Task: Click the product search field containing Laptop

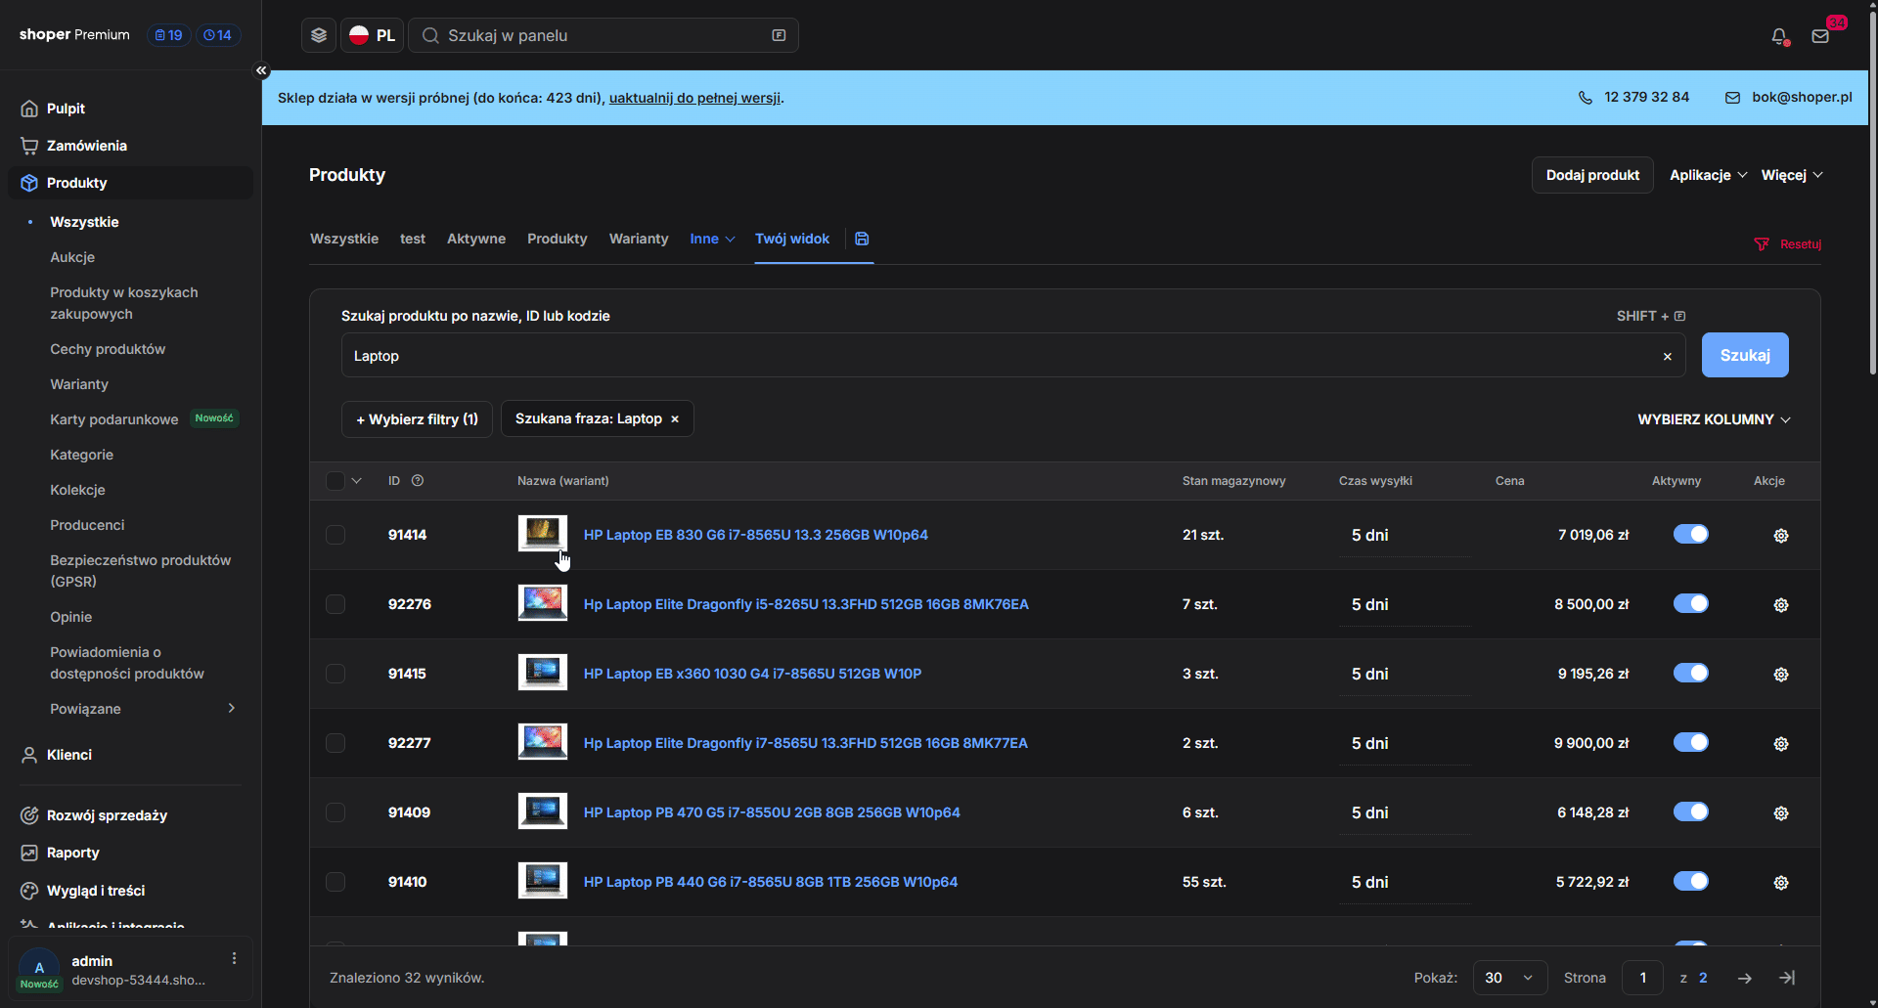Action: coord(1013,356)
